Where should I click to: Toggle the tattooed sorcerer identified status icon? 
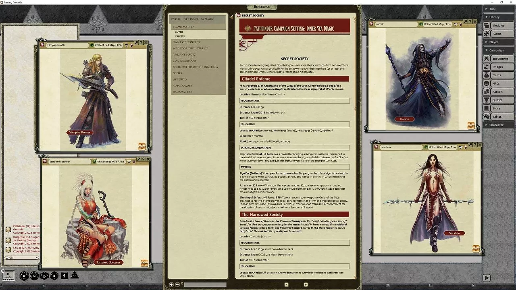[x=94, y=162]
